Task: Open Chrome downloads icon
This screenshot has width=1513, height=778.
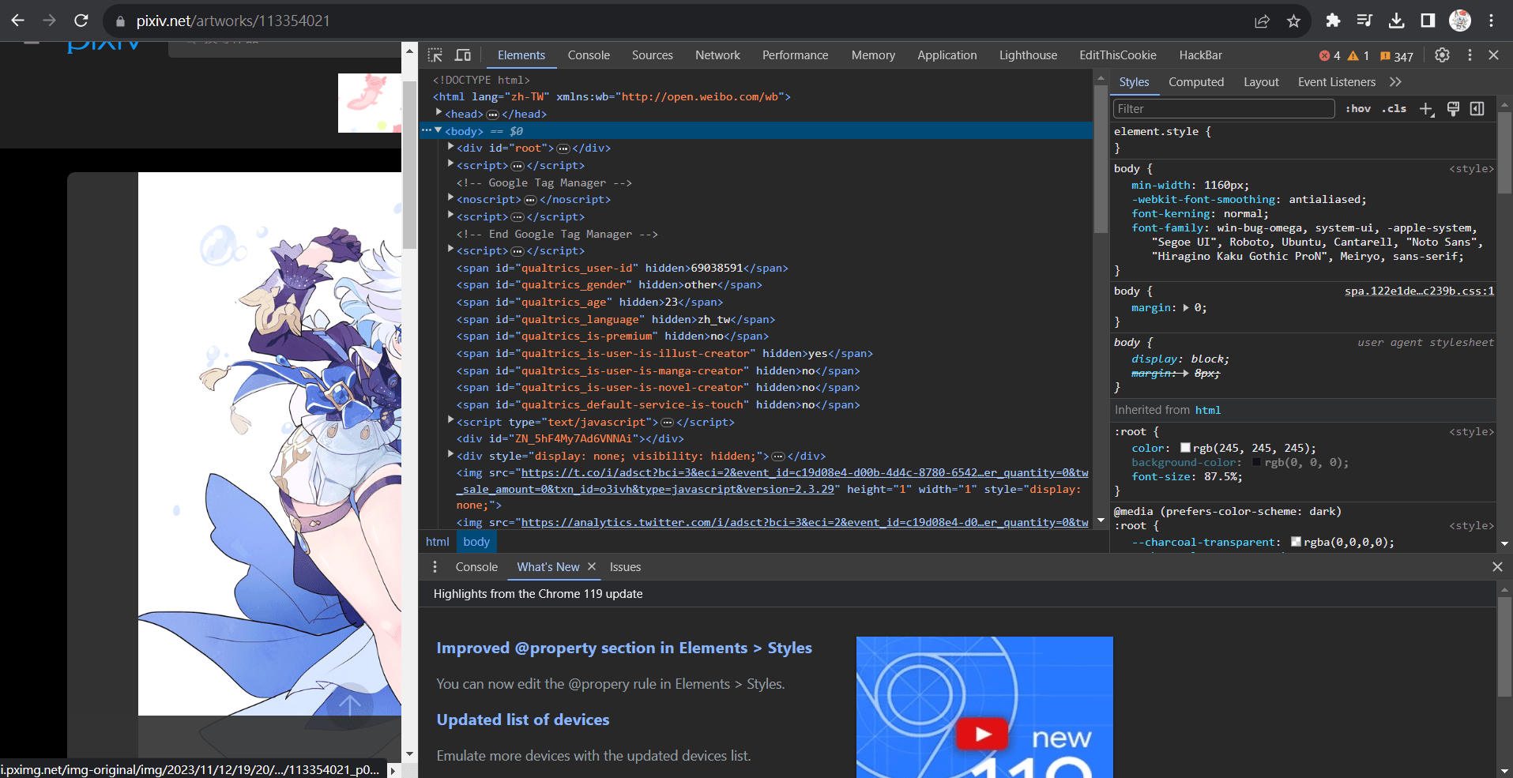Action: click(1396, 21)
